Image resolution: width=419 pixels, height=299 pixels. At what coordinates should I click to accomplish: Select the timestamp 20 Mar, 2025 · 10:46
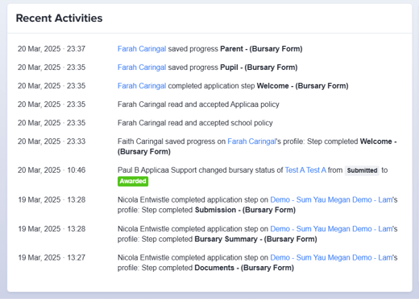pos(52,170)
